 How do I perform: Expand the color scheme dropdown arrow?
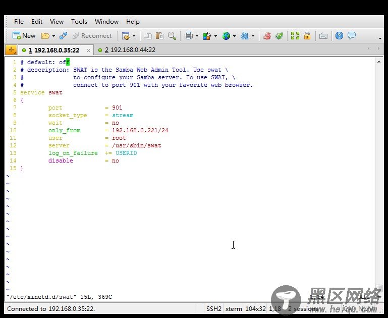pyautogui.click(x=215, y=36)
